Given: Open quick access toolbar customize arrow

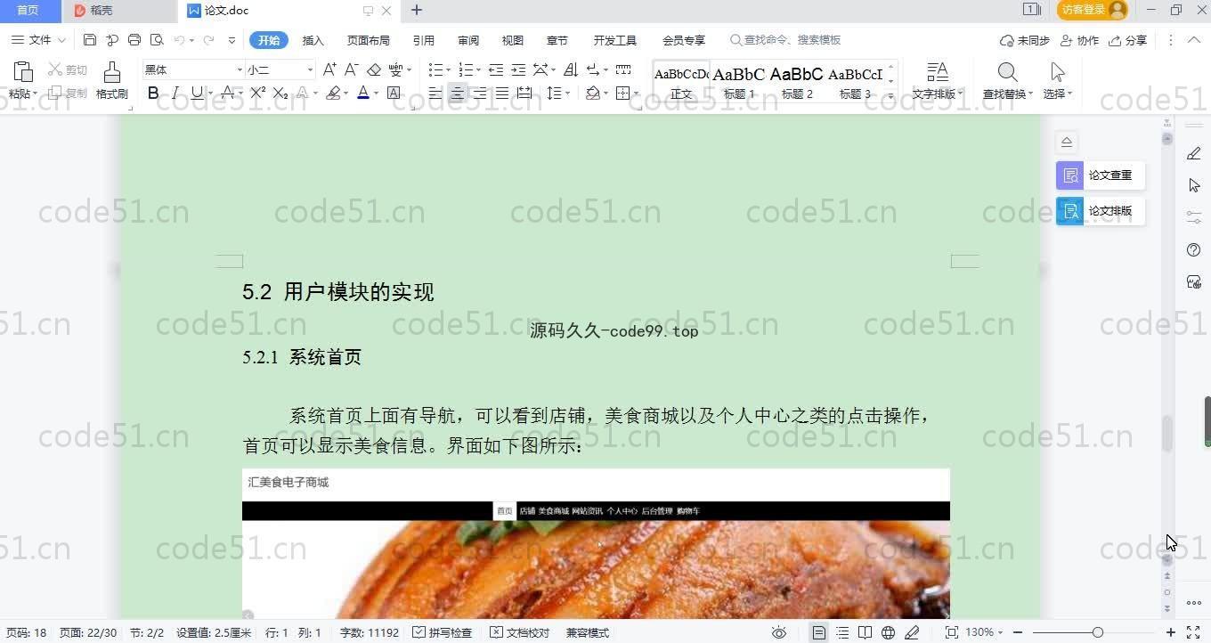Looking at the screenshot, I should tap(232, 40).
